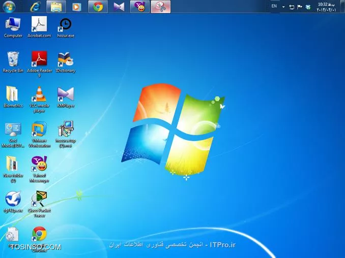This screenshot has width=345, height=258.
Task: Open the Windows Start menu orb
Action: coord(9,7)
